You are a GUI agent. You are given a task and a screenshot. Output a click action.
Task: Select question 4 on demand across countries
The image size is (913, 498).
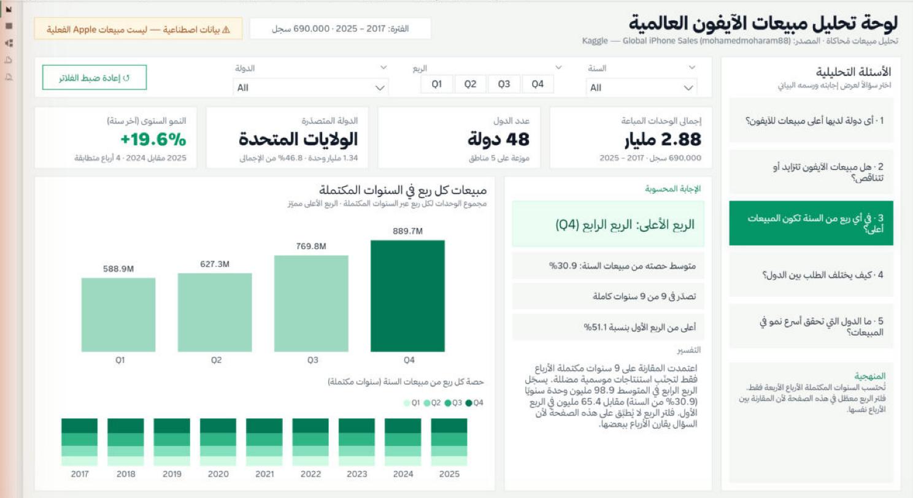811,275
